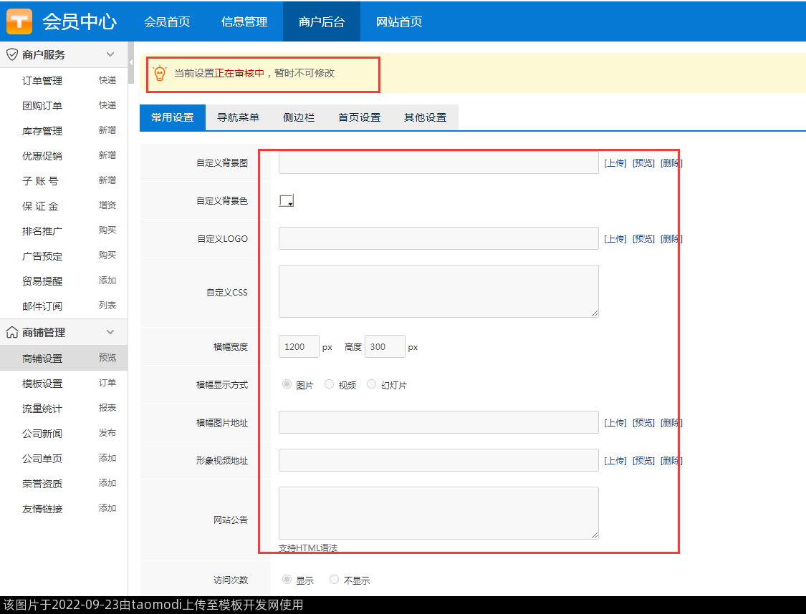The image size is (806, 614).
Task: Choose 不显示 for 访问次数
Action: click(x=334, y=580)
